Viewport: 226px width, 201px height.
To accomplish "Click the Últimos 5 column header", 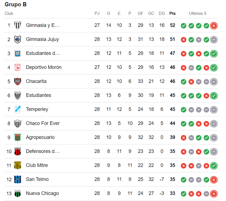I will pyautogui.click(x=198, y=13).
